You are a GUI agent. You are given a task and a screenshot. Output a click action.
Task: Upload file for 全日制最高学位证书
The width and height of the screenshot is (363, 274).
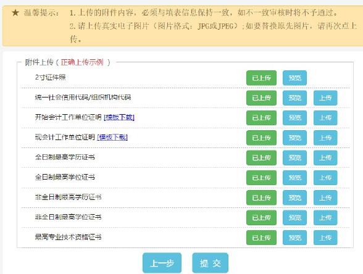[325, 178]
